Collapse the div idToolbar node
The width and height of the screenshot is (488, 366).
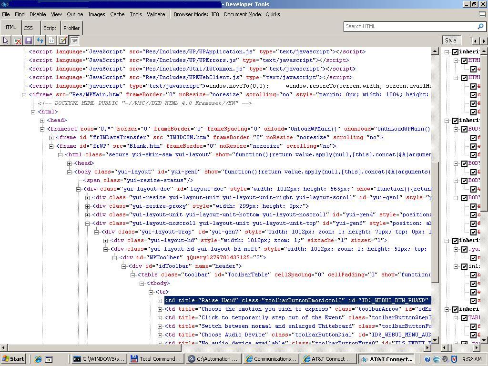[x=123, y=266]
